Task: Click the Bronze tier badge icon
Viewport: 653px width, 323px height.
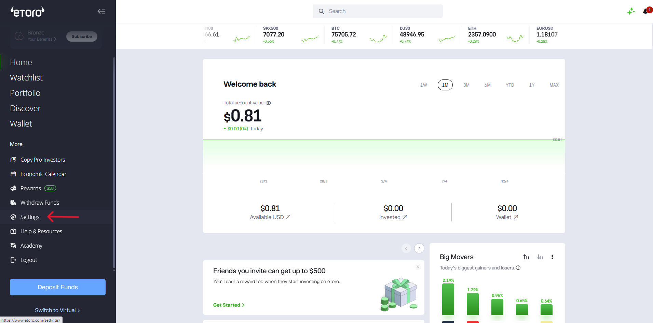Action: (19, 36)
